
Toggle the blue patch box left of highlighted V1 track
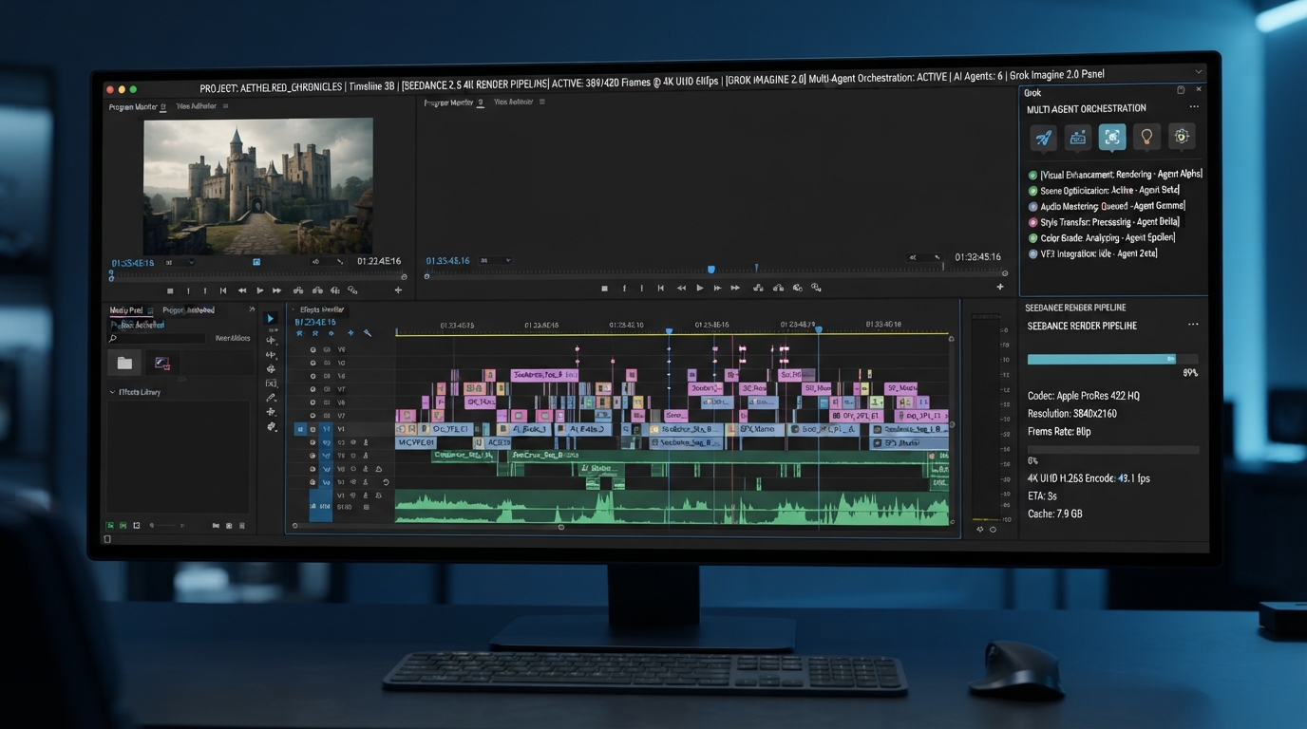301,429
